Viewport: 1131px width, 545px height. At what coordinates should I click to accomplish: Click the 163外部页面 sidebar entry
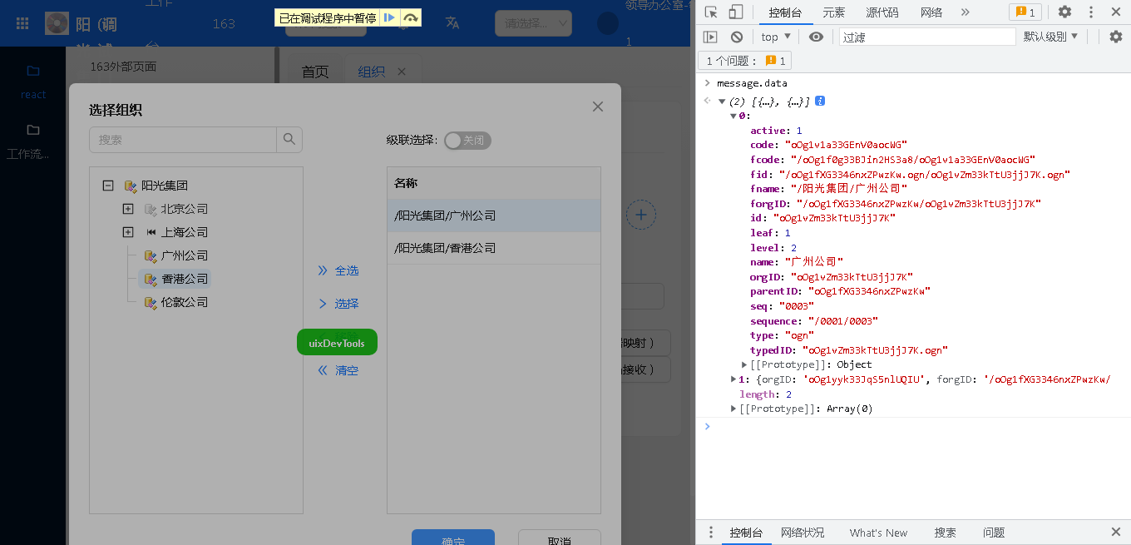(x=123, y=67)
